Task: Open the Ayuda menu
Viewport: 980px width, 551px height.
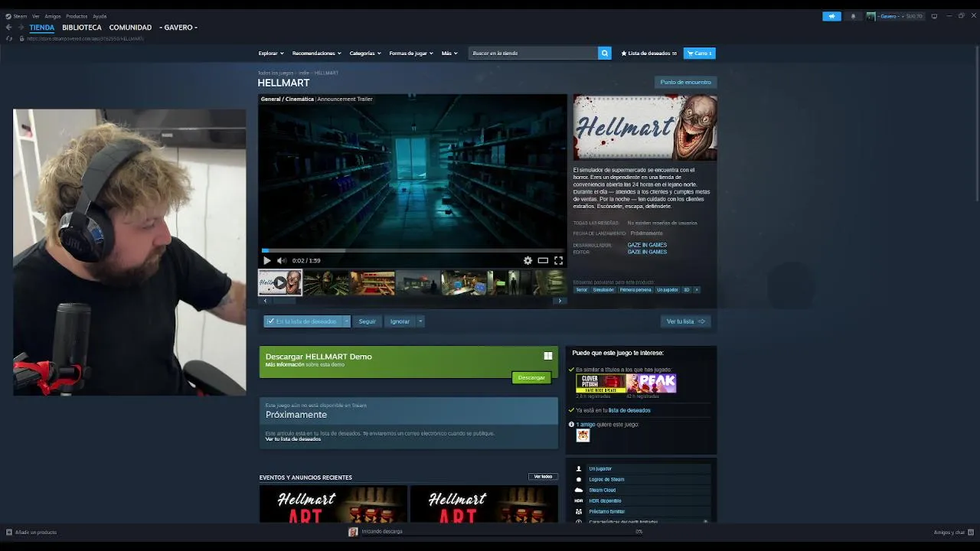Action: tap(100, 16)
